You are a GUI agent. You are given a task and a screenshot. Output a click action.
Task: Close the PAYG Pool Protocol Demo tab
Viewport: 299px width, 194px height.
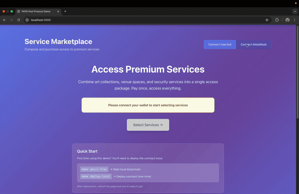point(58,11)
